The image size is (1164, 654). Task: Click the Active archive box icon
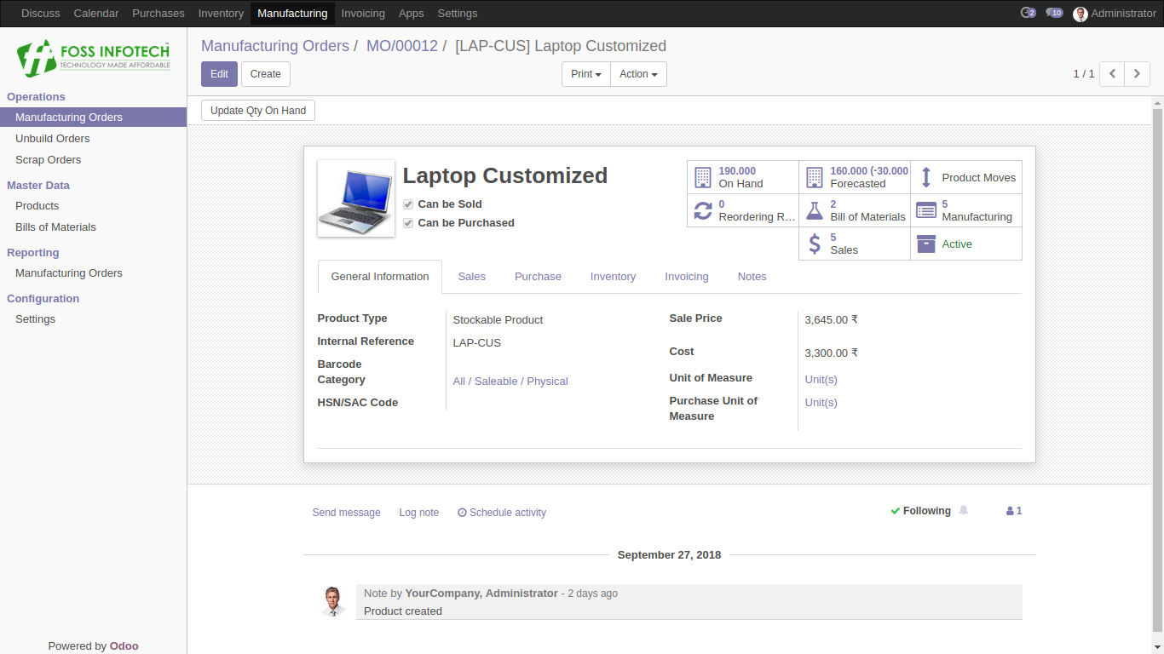pos(926,244)
